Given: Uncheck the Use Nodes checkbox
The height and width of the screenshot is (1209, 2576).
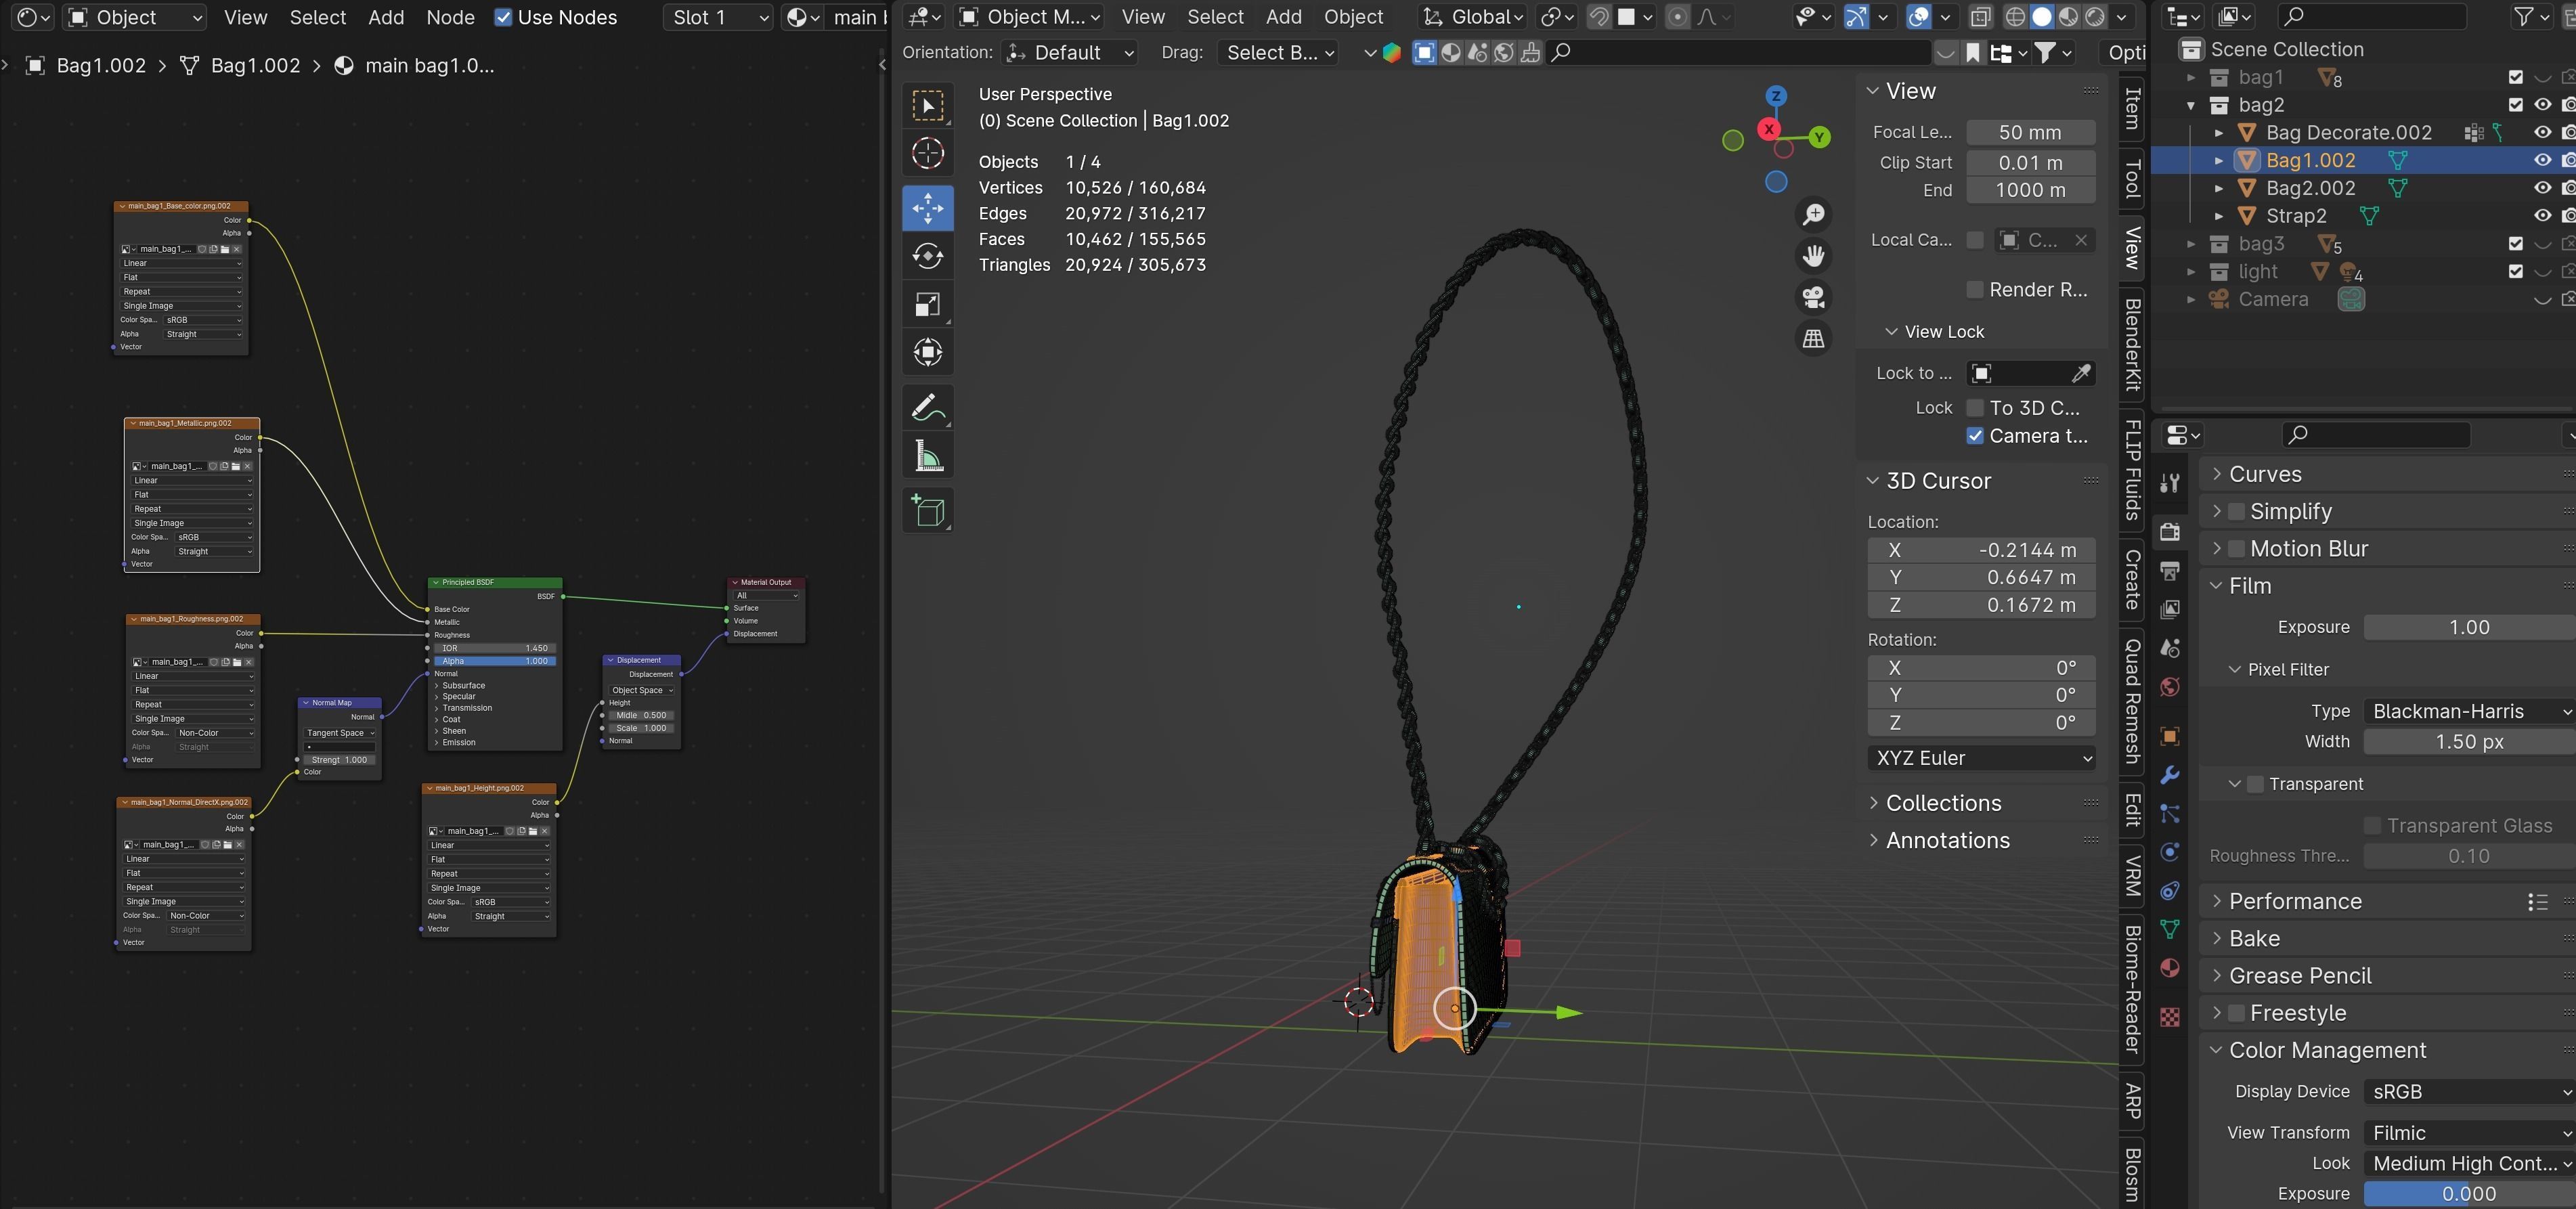Looking at the screenshot, I should (x=503, y=17).
